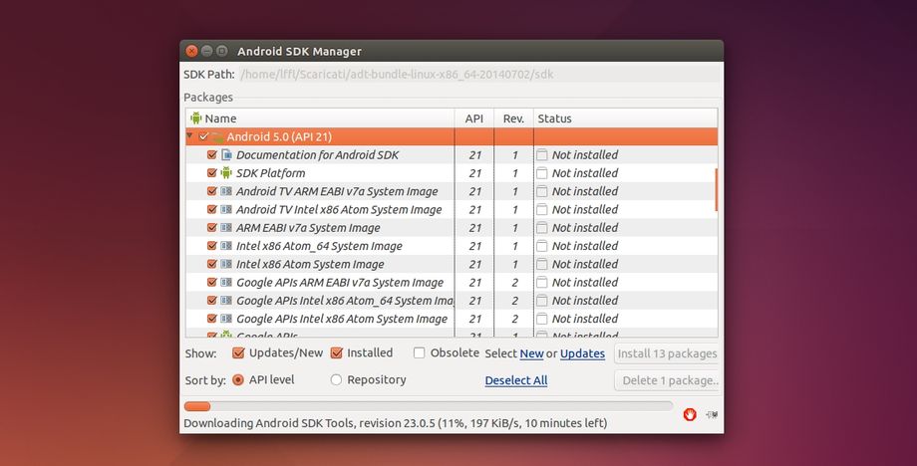The image size is (917, 466).
Task: Click the Deselect All link
Action: point(515,380)
